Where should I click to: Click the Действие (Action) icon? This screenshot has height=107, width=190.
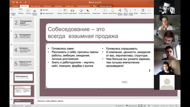[x=87, y=10]
